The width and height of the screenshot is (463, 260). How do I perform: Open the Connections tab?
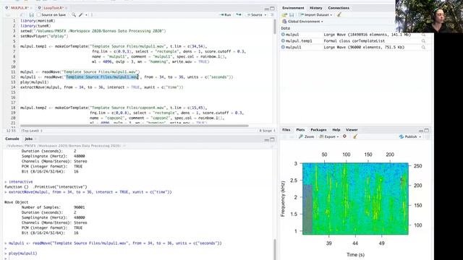pos(339,8)
